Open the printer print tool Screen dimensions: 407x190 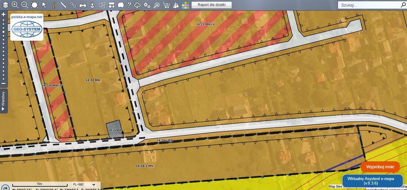click(x=83, y=5)
